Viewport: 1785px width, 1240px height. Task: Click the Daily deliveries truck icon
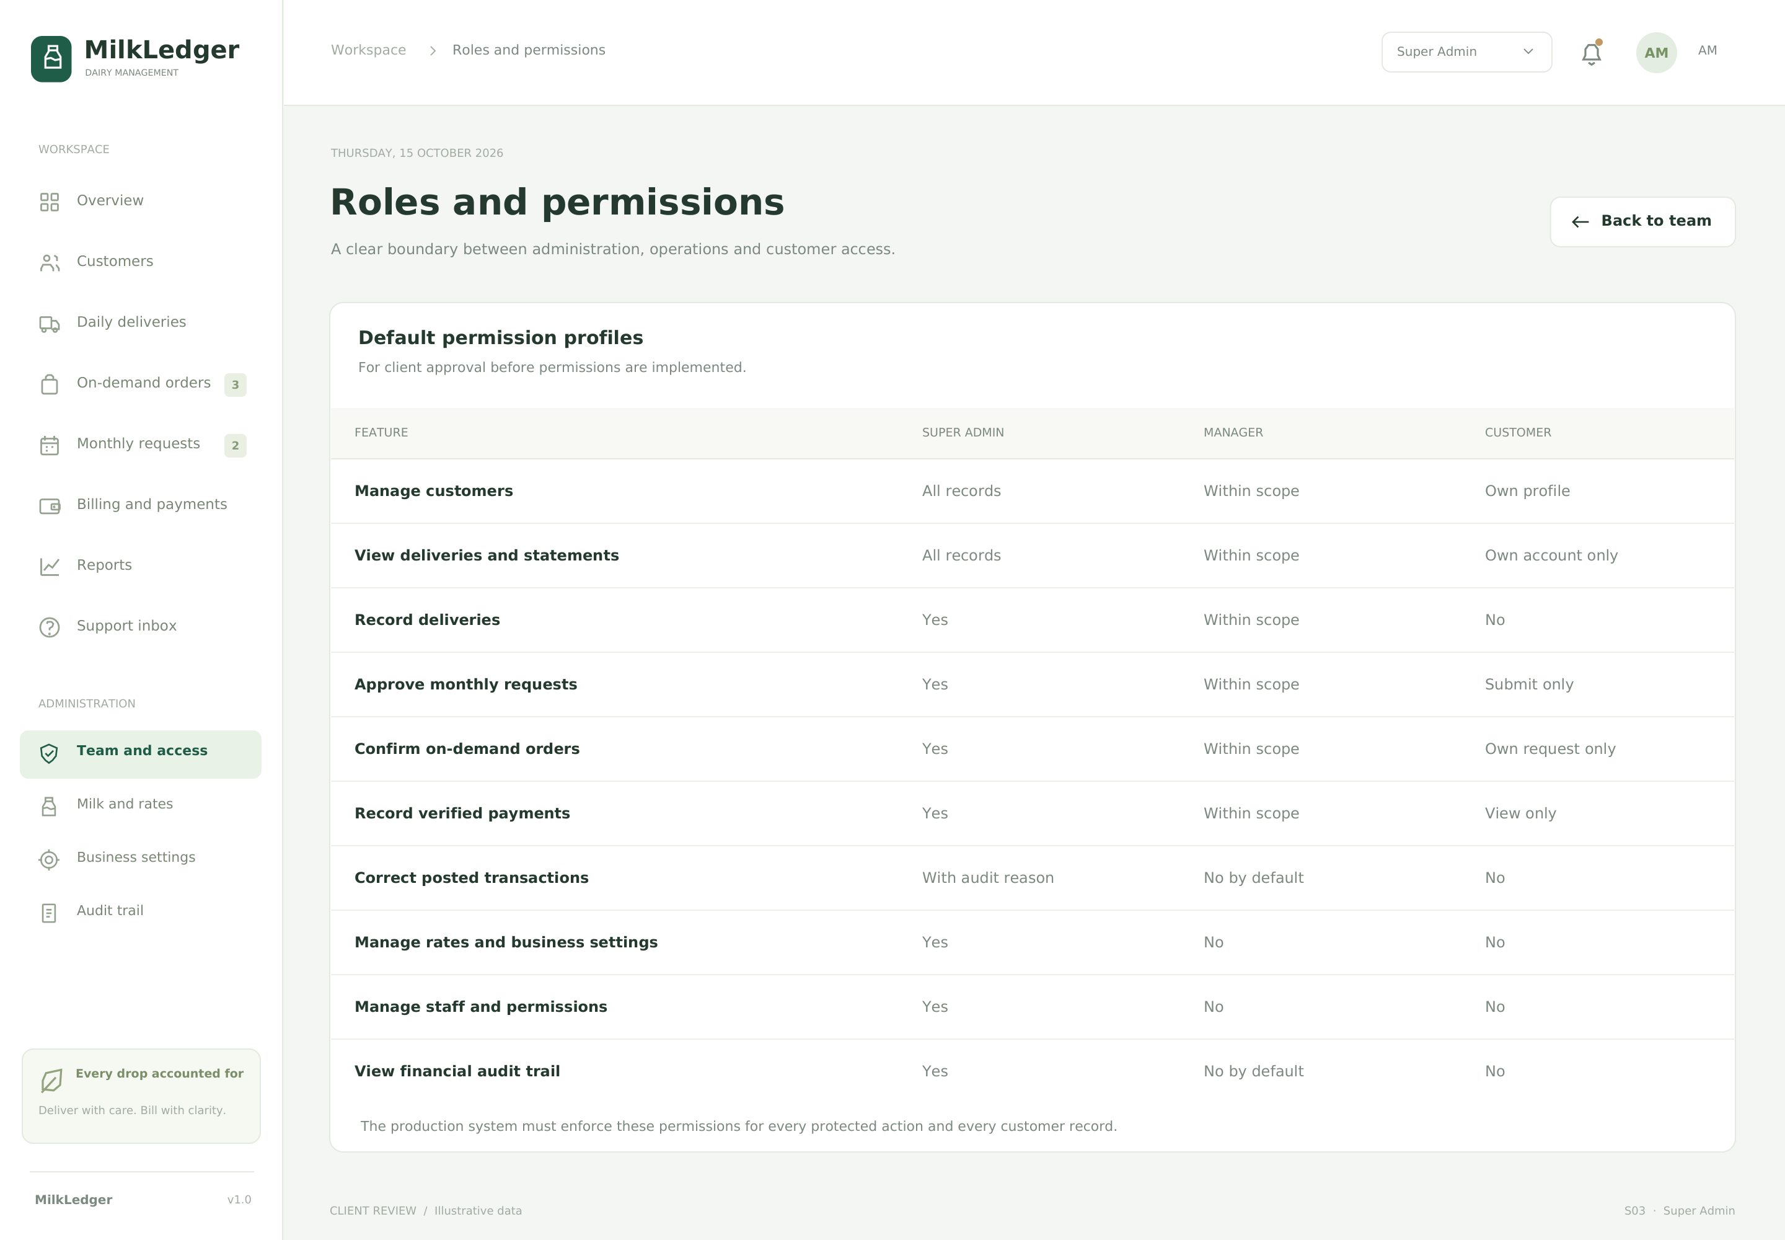coord(50,323)
